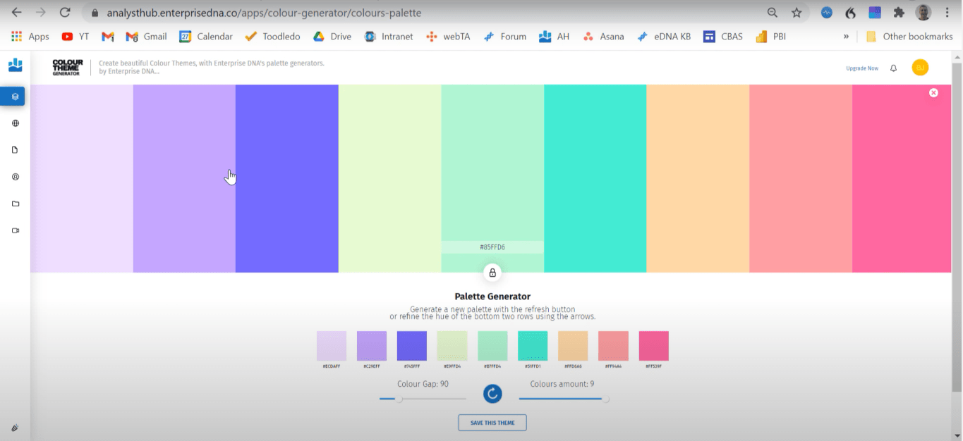Open the Forum bookmark
963x441 pixels.
click(x=504, y=37)
